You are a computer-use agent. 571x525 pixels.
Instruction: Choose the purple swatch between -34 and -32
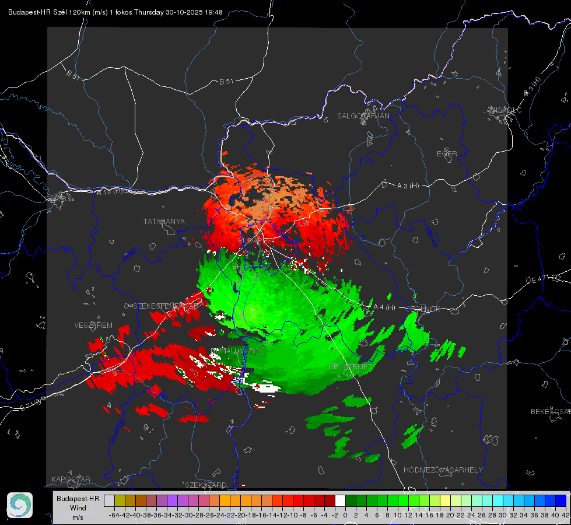click(172, 501)
